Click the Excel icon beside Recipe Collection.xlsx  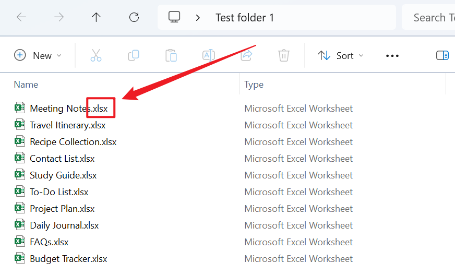click(20, 141)
